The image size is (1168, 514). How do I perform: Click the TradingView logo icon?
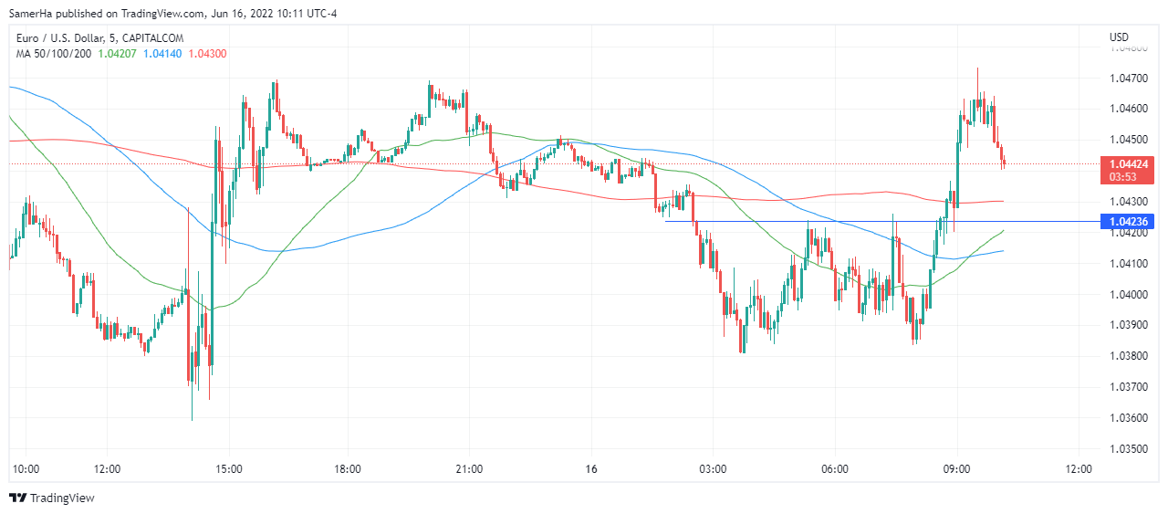(18, 498)
